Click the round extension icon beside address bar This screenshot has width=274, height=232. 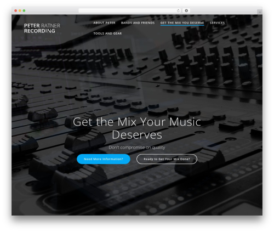186,10
